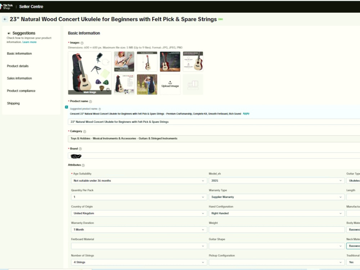Image resolution: width=360 pixels, height=270 pixels.
Task: Open the Country of Origin dropdown
Action: (139, 213)
